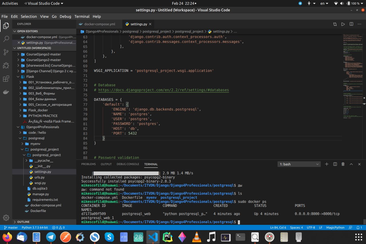Run Python file with play icon
The image size is (366, 244).
[x=343, y=24]
